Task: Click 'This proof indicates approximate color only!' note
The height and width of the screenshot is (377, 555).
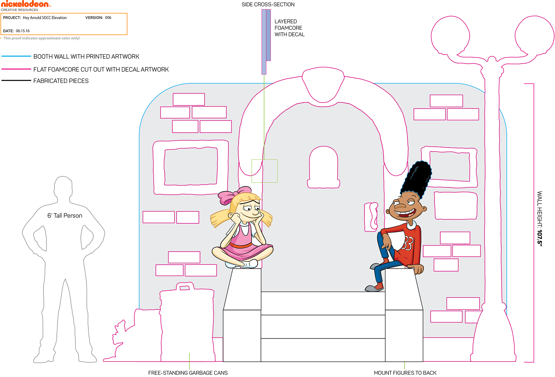Action: (x=42, y=38)
